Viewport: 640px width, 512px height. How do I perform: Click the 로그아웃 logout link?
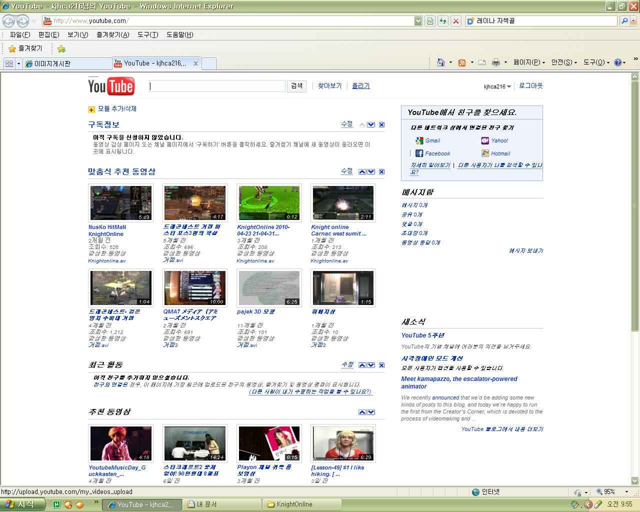point(530,86)
